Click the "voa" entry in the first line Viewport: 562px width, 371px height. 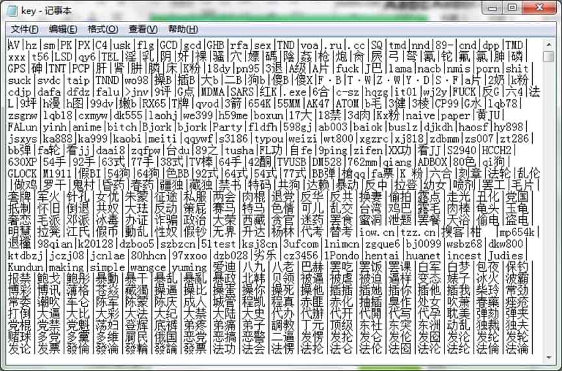tap(309, 45)
